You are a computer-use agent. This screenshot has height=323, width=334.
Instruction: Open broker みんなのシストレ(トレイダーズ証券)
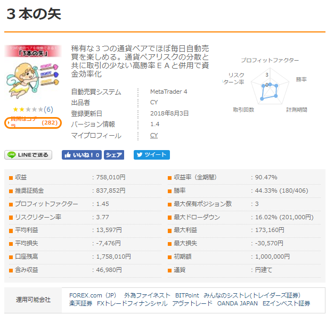click(x=252, y=295)
